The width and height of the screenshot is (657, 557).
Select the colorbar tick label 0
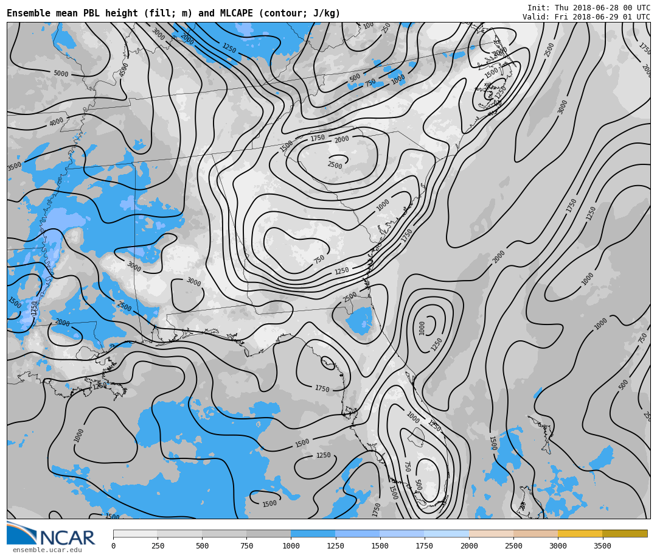tap(113, 546)
